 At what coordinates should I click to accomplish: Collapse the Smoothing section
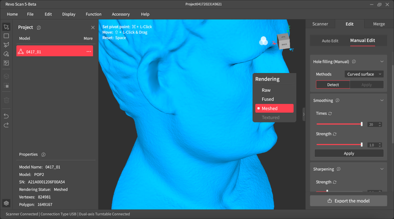click(x=382, y=100)
